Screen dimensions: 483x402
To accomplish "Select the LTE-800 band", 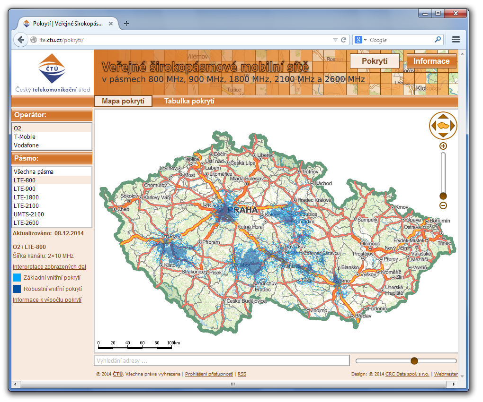I will [52, 180].
